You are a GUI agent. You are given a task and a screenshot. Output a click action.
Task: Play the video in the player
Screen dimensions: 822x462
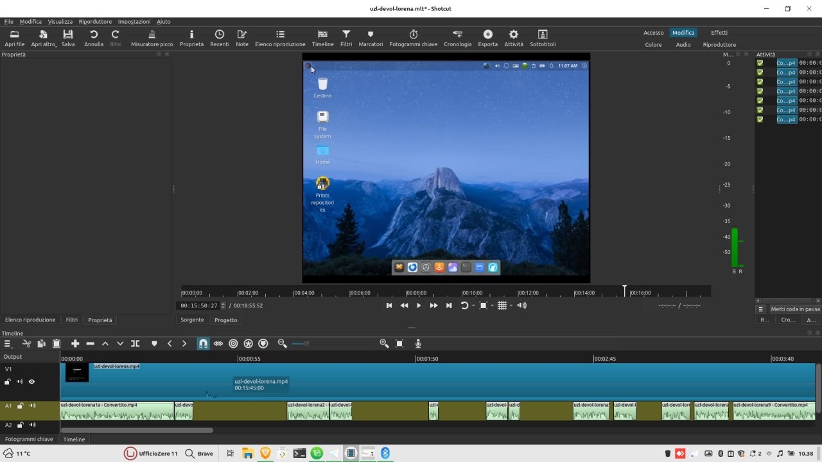tap(419, 306)
